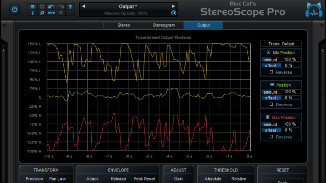Open the Output preset name selector
This screenshot has width=326, height=183.
128,7
